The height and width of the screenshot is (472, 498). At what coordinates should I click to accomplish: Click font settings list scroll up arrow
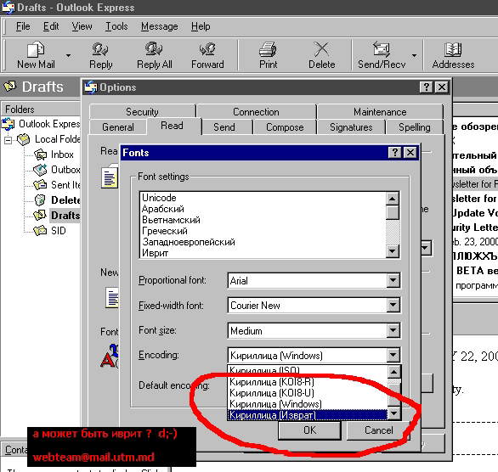(393, 199)
